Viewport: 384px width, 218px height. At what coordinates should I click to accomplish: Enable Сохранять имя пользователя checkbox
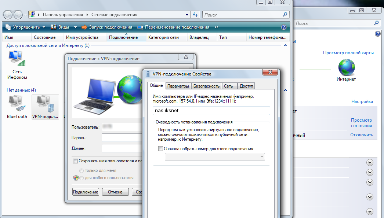pos(75,161)
